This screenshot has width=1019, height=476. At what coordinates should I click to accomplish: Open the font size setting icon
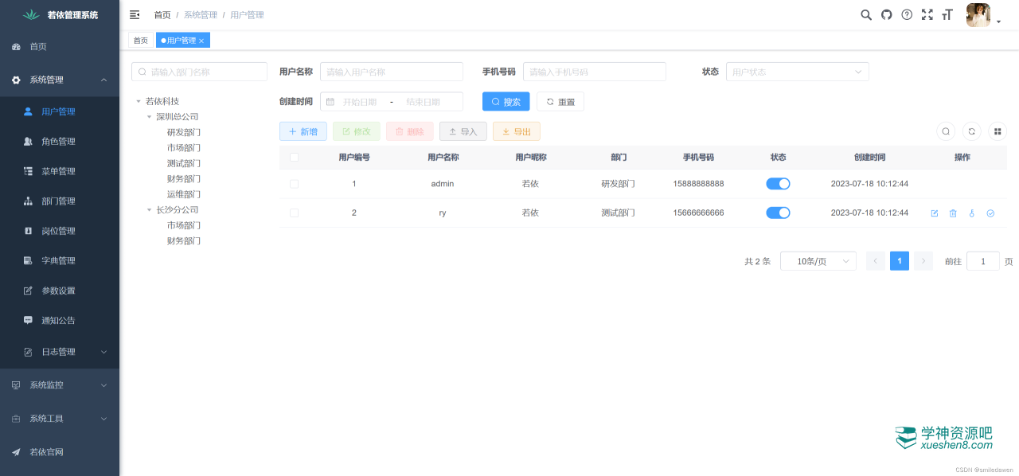click(x=947, y=15)
